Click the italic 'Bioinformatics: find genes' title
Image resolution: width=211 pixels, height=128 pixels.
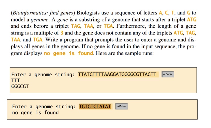[43, 13]
